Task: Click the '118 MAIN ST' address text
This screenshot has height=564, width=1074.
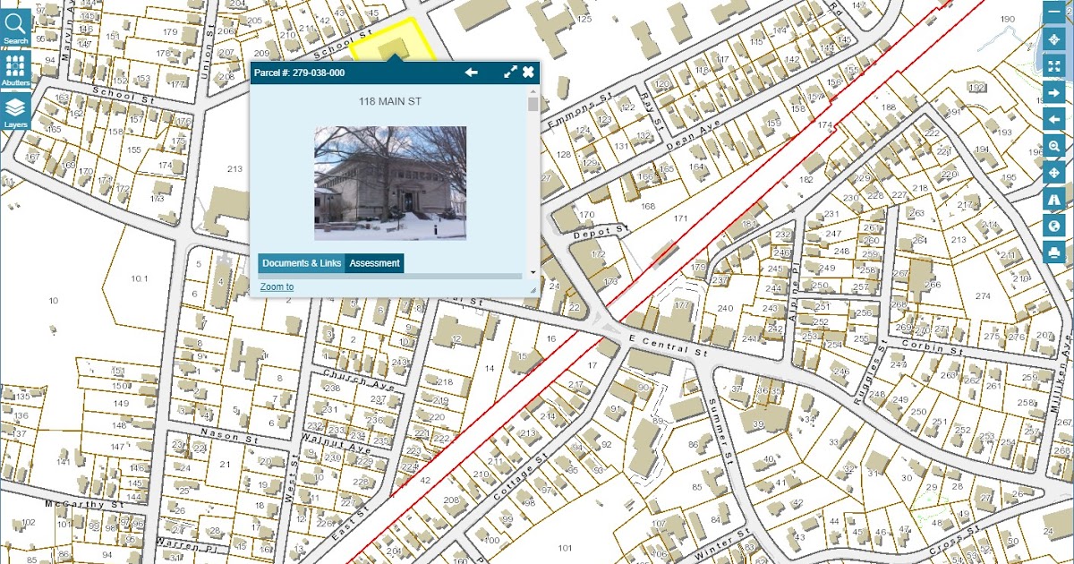Action: 390,101
